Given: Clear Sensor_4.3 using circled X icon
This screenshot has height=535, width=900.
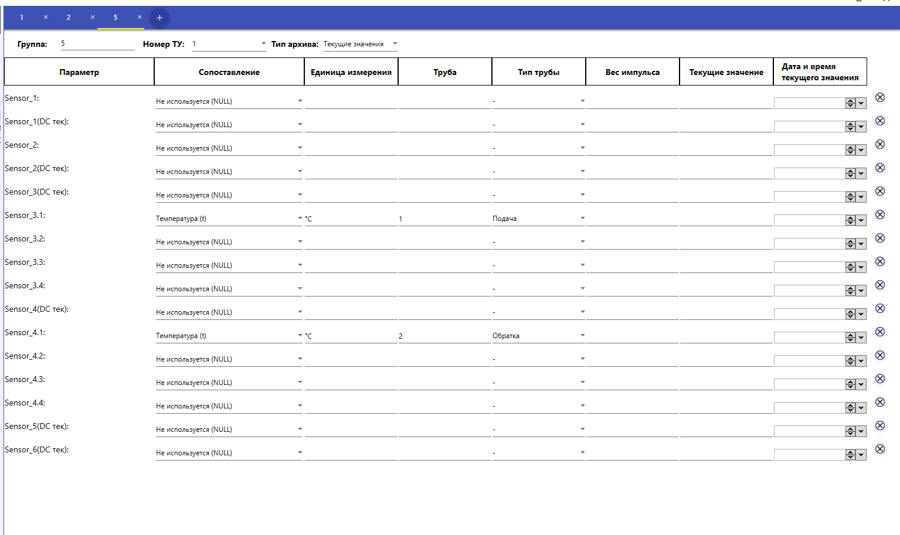Looking at the screenshot, I should coord(880,379).
